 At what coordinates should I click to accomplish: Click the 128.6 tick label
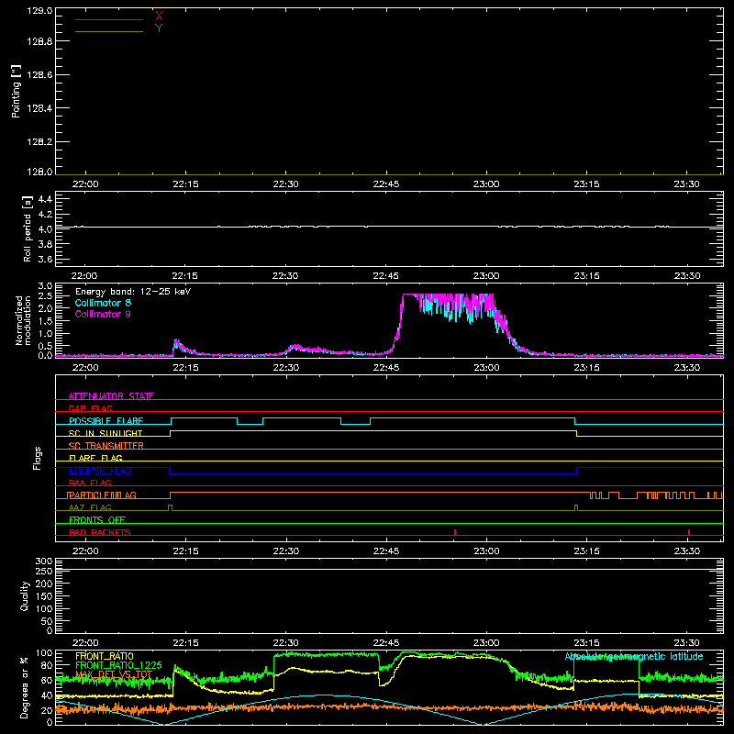39,75
